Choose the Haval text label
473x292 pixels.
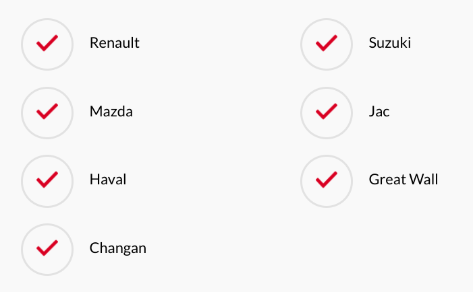coord(108,180)
